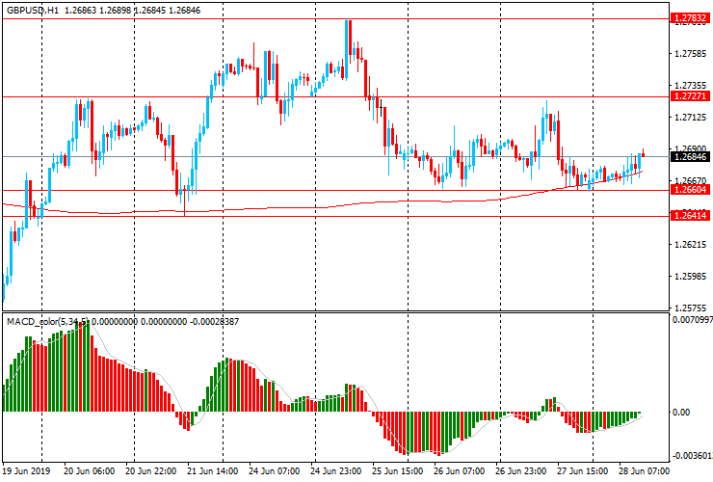Click the MACD scale 0.00 value
Viewport: 713px width, 482px height.
680,413
